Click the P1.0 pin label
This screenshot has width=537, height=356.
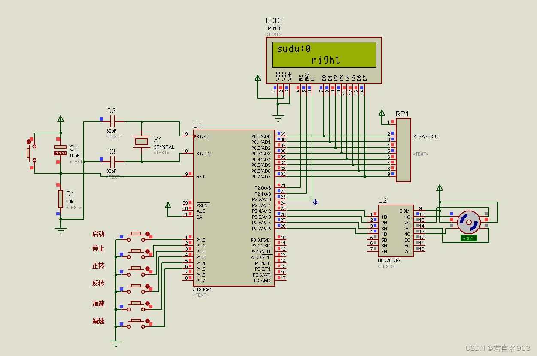[x=201, y=240]
